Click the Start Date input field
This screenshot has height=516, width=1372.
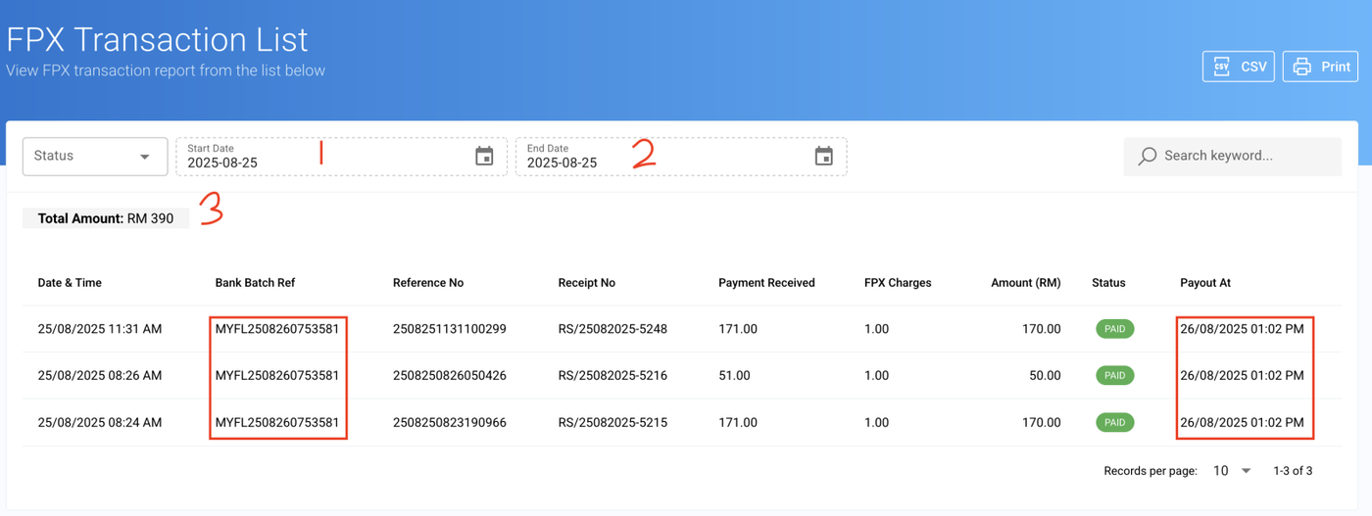pyautogui.click(x=323, y=162)
